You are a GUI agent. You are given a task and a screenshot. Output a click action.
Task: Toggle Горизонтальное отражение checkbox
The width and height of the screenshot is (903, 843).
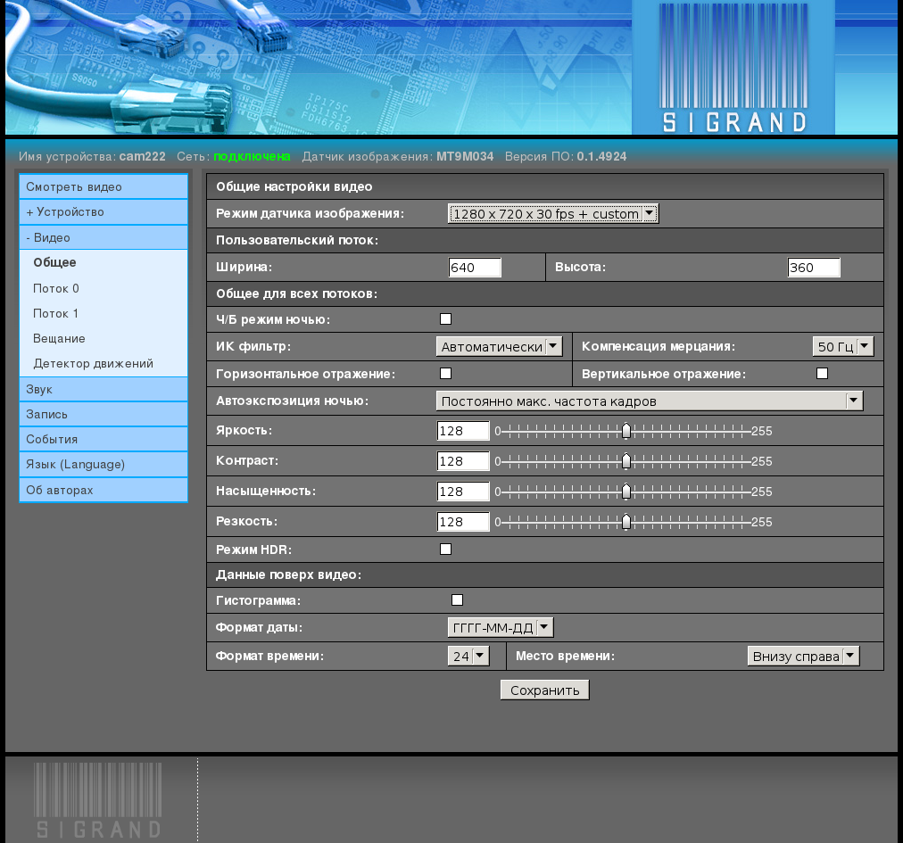pyautogui.click(x=446, y=374)
